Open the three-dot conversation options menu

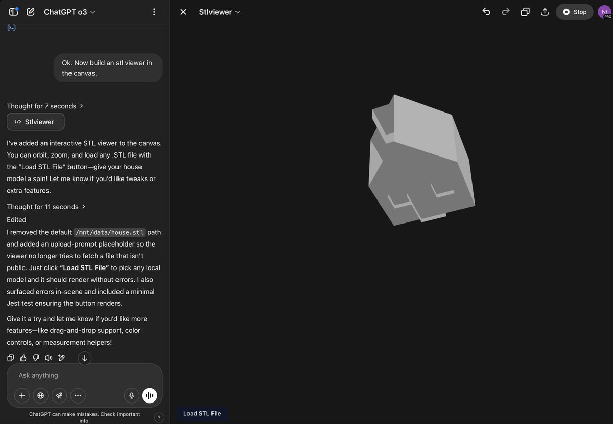[154, 12]
